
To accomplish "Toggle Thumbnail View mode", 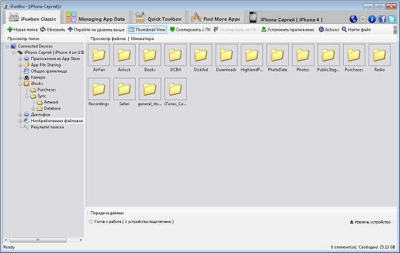I will (147, 29).
